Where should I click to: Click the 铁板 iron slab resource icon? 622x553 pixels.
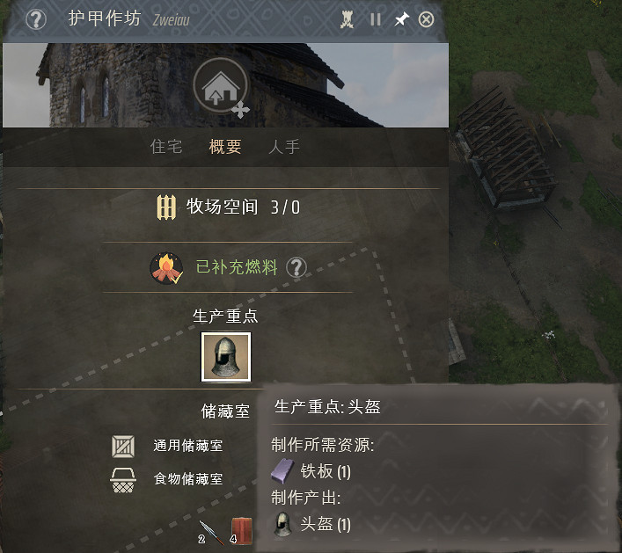(282, 471)
